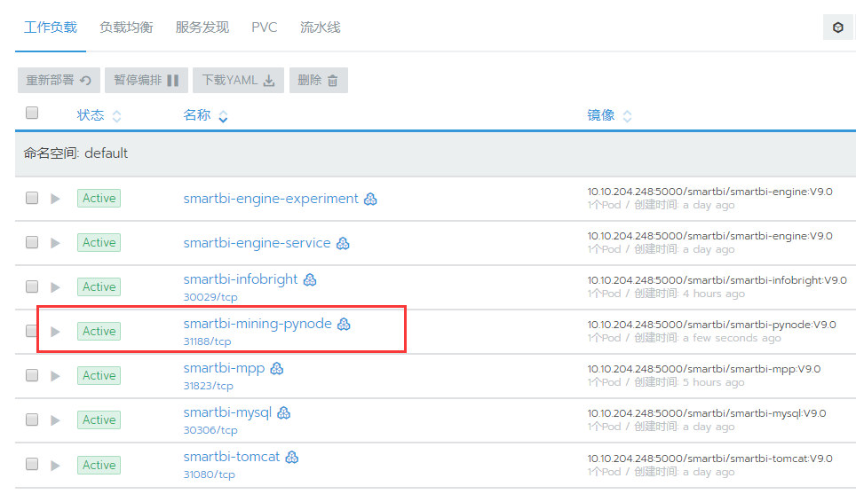The width and height of the screenshot is (856, 494).
Task: Click the 暂停编排 button
Action: tap(147, 80)
